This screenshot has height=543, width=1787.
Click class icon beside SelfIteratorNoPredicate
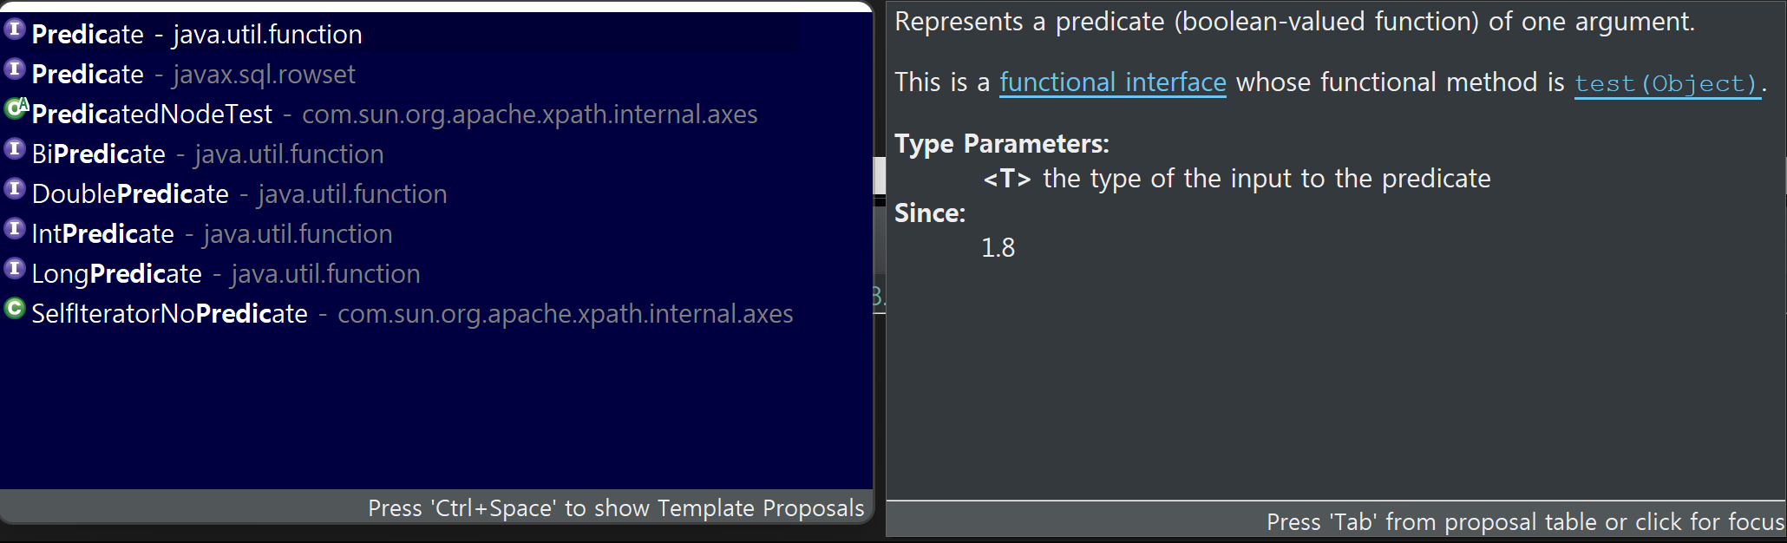(x=15, y=309)
